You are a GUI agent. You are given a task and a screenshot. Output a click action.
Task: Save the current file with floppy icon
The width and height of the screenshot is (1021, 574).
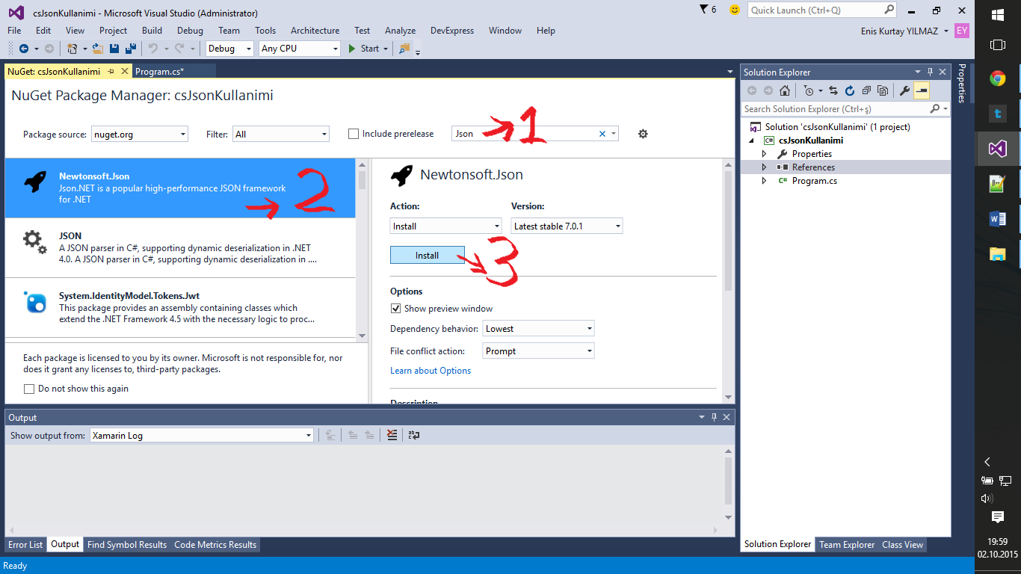pyautogui.click(x=114, y=48)
